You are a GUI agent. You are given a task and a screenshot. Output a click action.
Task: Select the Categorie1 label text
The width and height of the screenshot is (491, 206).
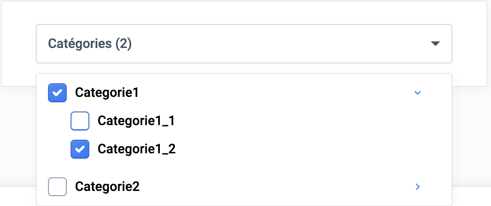107,93
